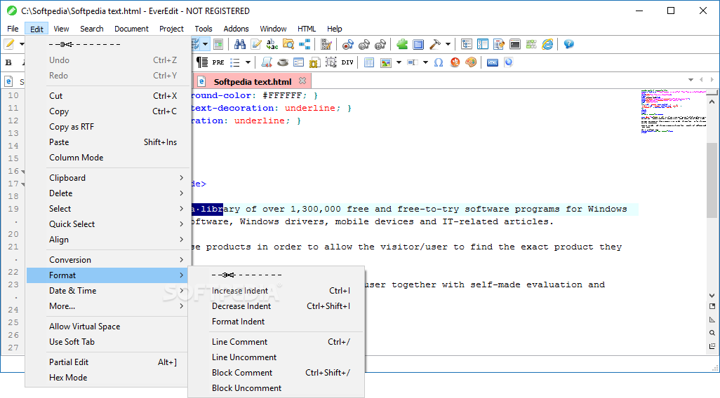
Task: Switch to Softpedia text.html tab
Action: click(x=253, y=81)
